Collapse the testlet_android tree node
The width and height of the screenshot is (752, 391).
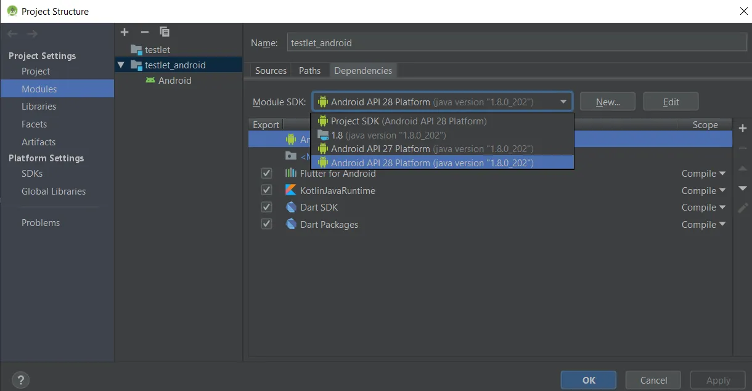point(121,65)
